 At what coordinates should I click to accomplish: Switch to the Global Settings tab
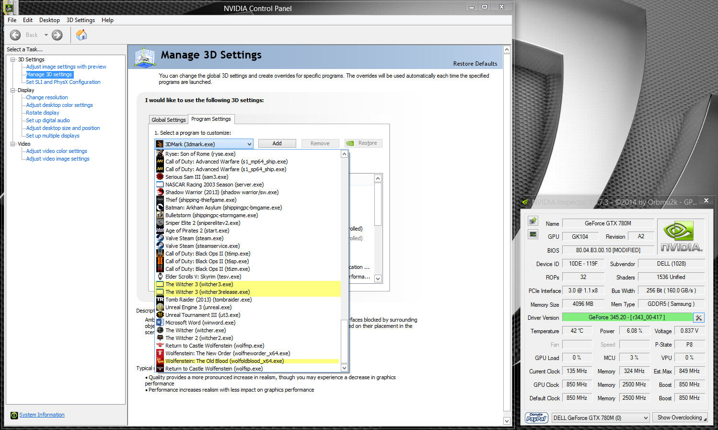(x=169, y=120)
